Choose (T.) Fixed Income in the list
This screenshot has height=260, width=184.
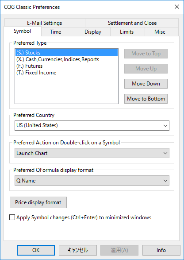[66, 73]
